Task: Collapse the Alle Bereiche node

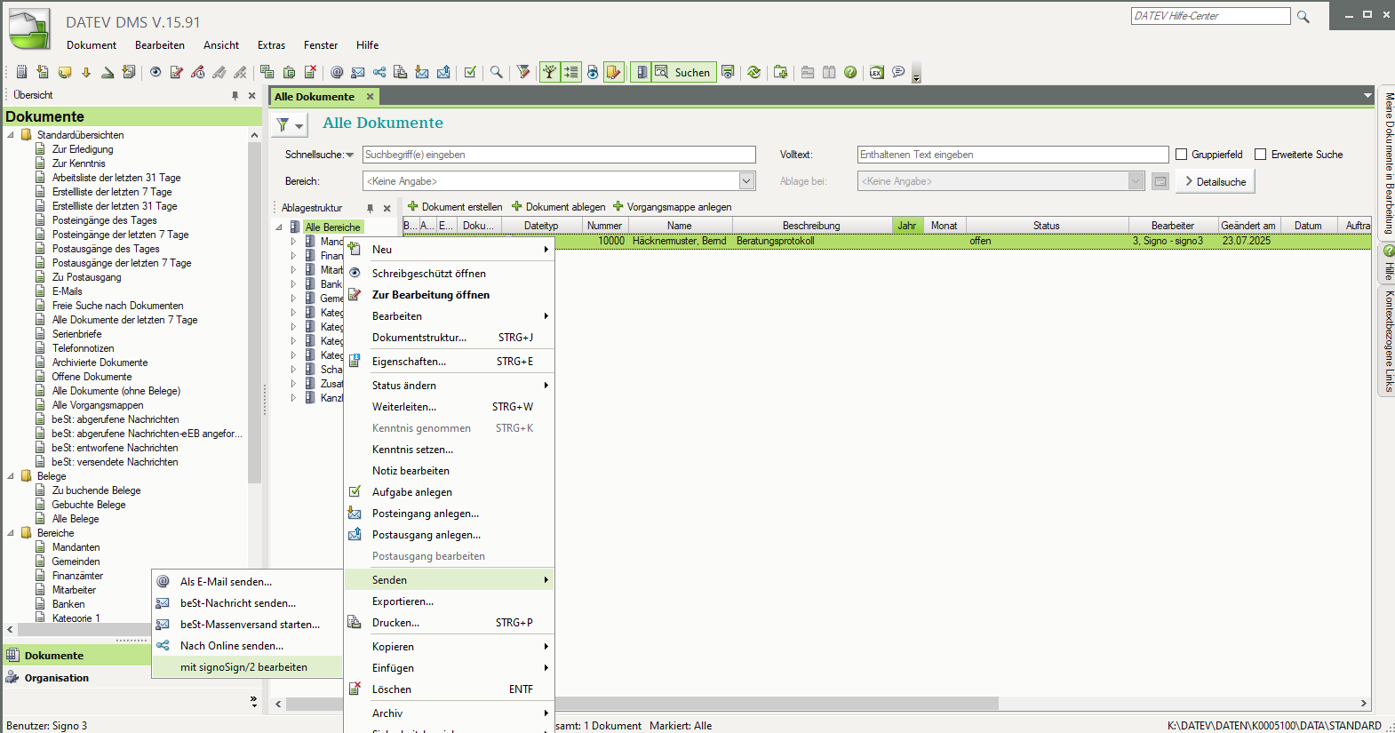Action: coord(279,227)
